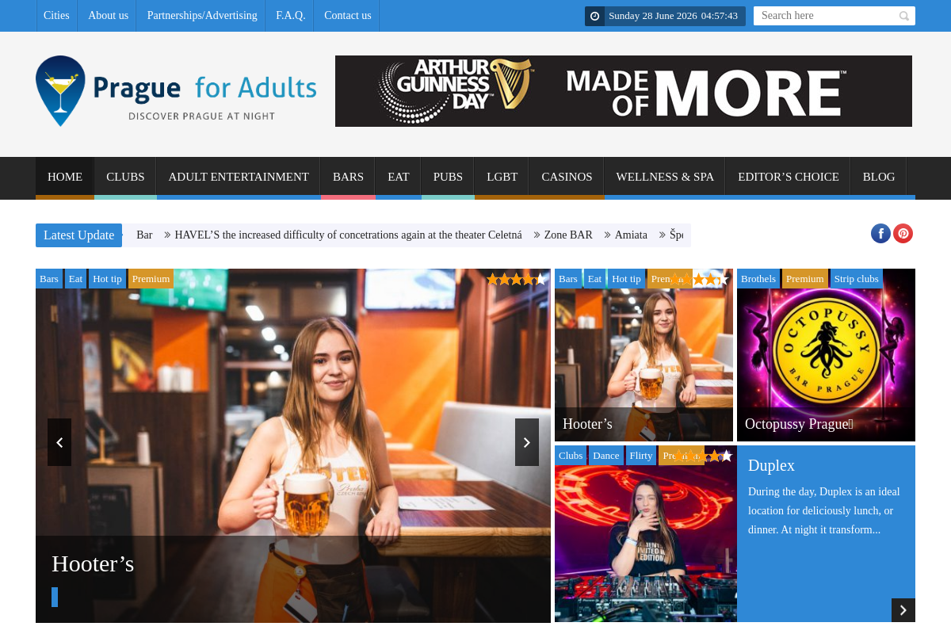951x634 pixels.
Task: Open the CASINOS navigation item
Action: click(567, 177)
